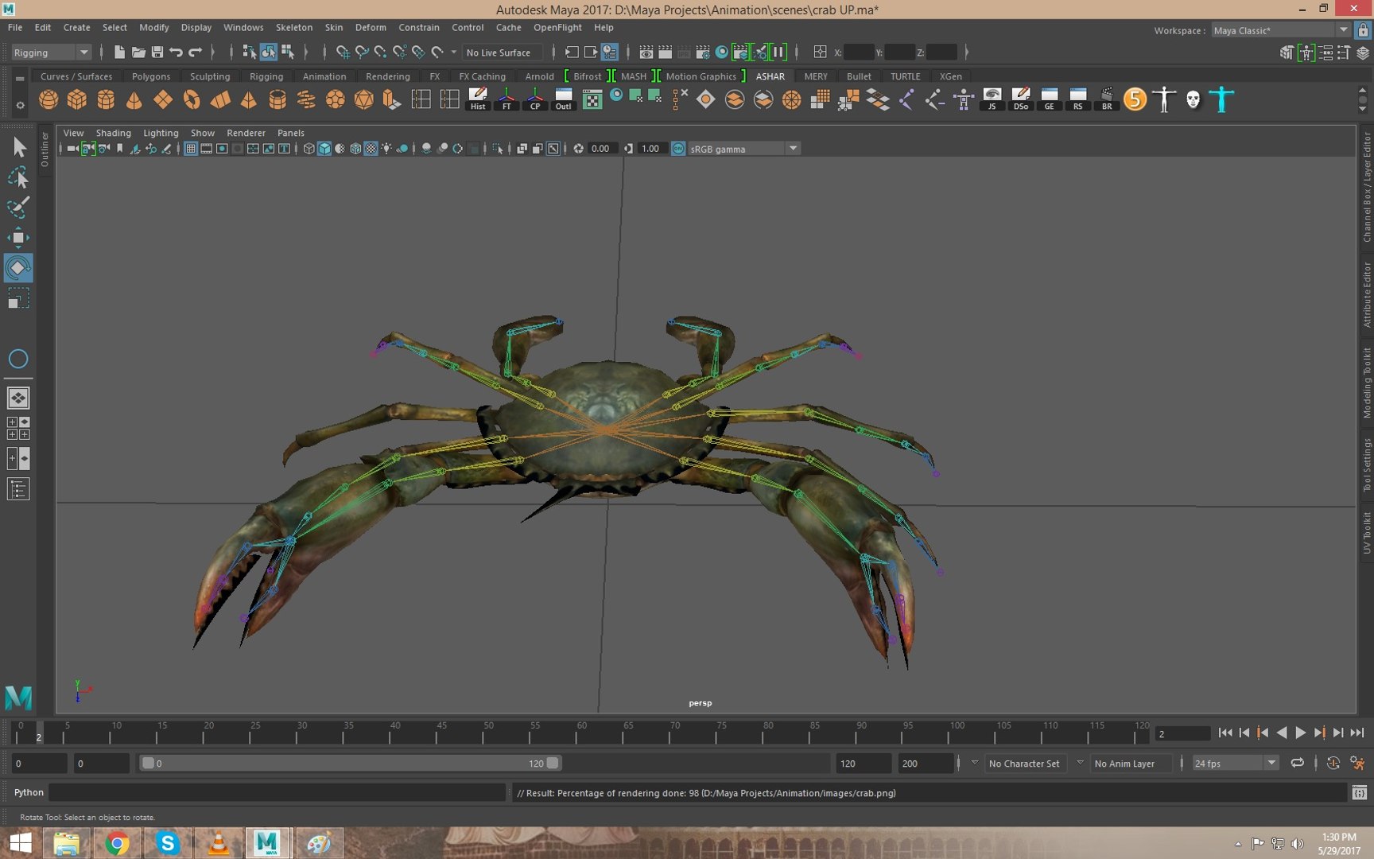Activate the Select tool arrow
The image size is (1374, 859).
click(18, 147)
